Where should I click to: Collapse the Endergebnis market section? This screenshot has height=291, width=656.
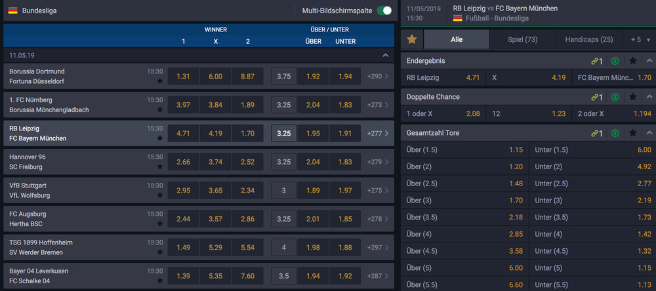click(x=649, y=61)
